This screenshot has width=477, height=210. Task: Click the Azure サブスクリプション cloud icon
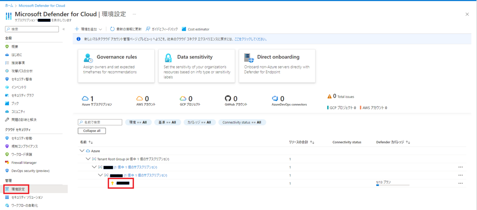85,98
